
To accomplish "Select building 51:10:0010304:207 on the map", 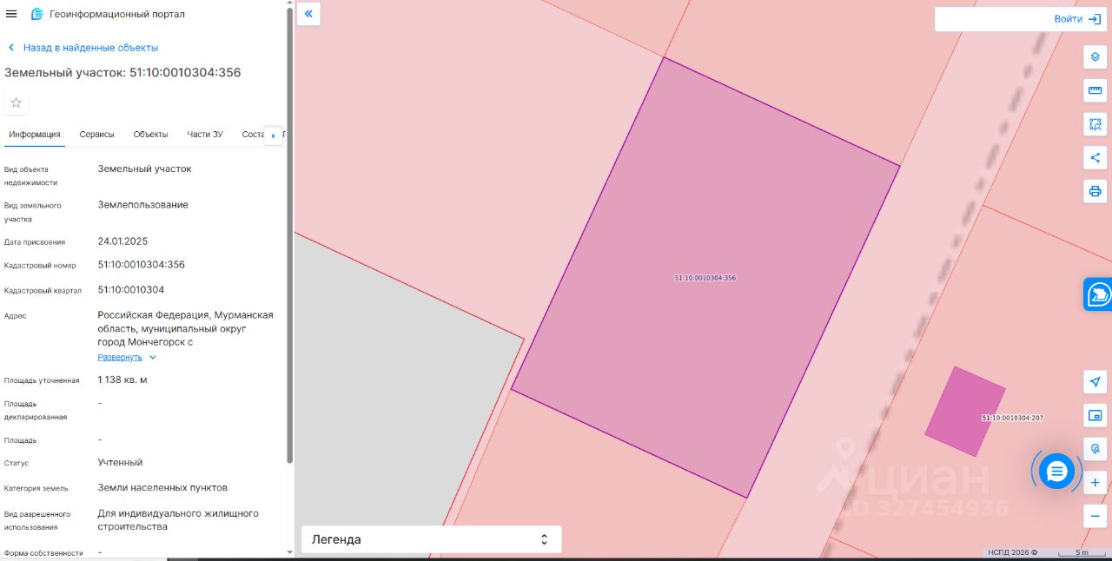I will [965, 412].
